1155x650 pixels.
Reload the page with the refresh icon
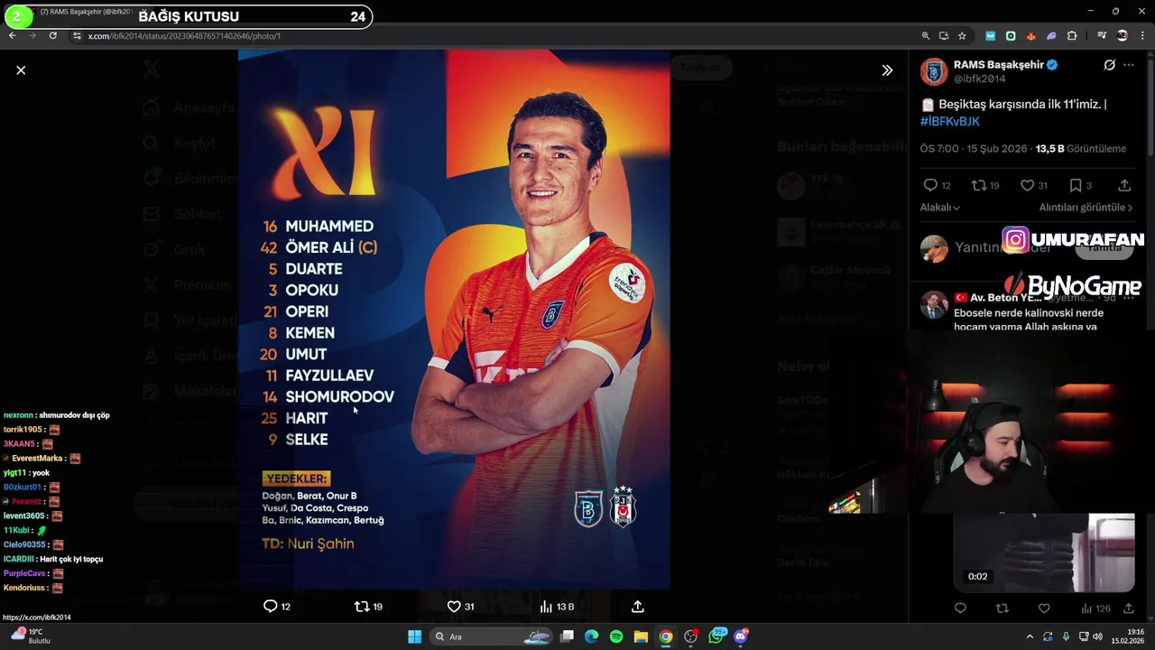pyautogui.click(x=53, y=35)
